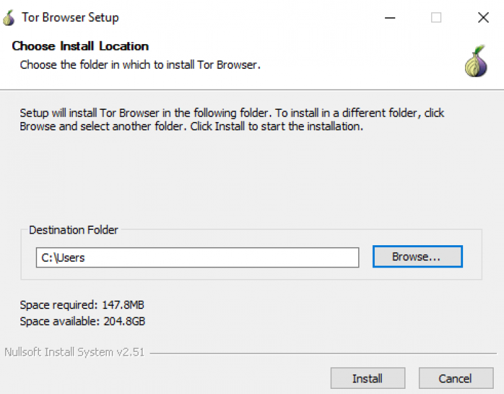Open the Browse... folder picker
Image resolution: width=504 pixels, height=394 pixels.
click(417, 257)
